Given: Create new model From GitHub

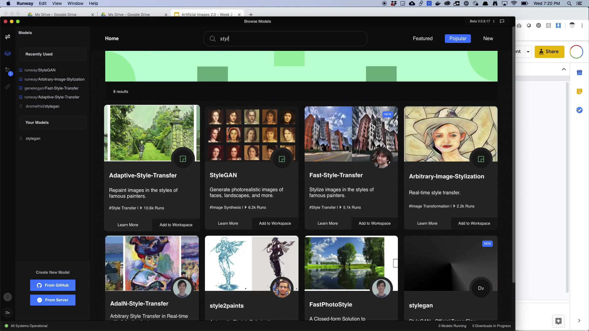Looking at the screenshot, I should [53, 285].
